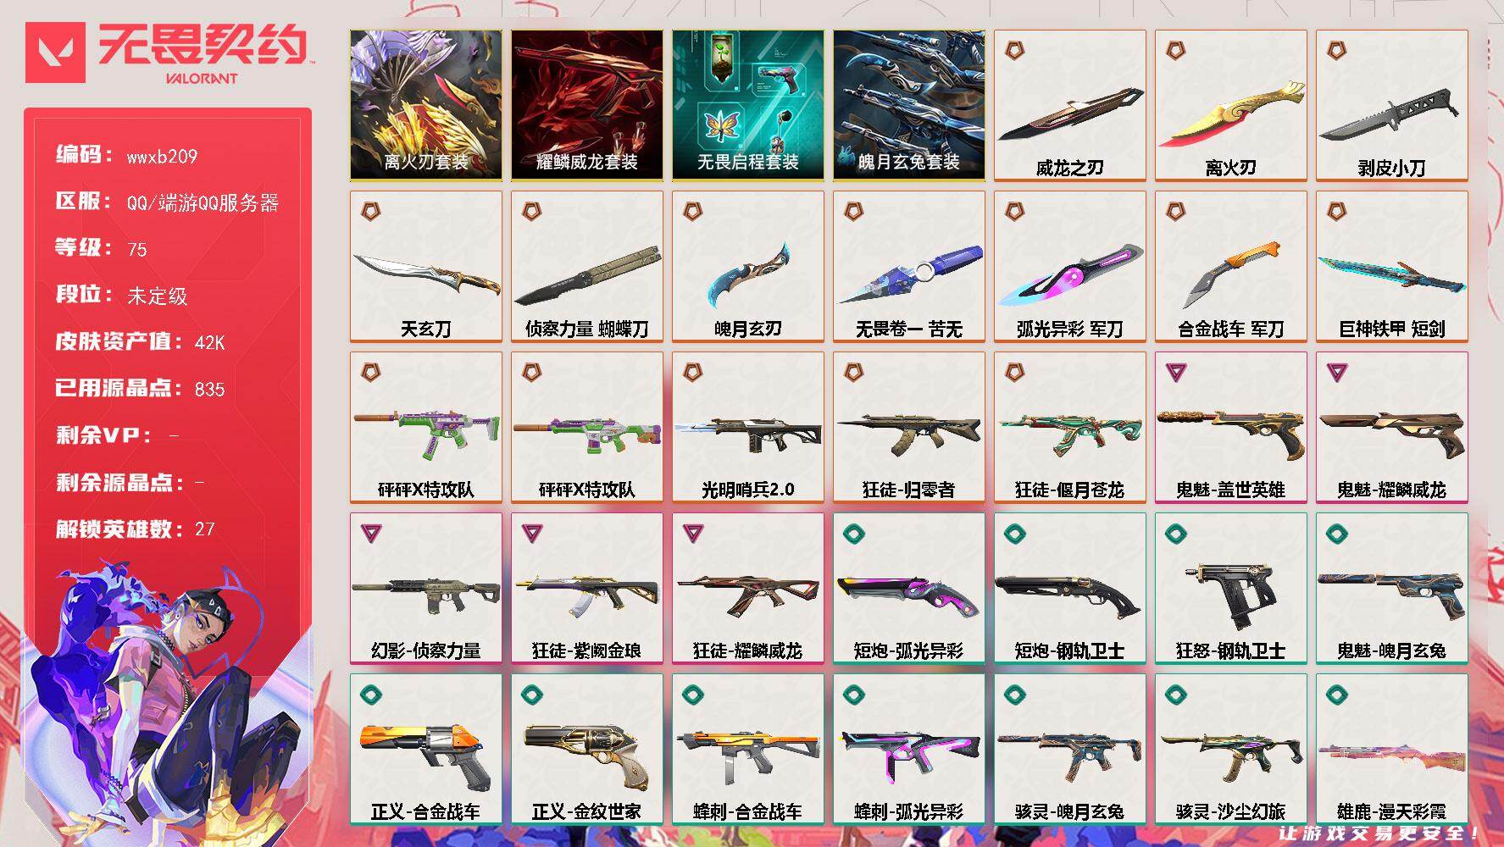The width and height of the screenshot is (1504, 847).
Task: Choose the 鬼魅-盖世英雄 pistol card
Action: 1230,428
